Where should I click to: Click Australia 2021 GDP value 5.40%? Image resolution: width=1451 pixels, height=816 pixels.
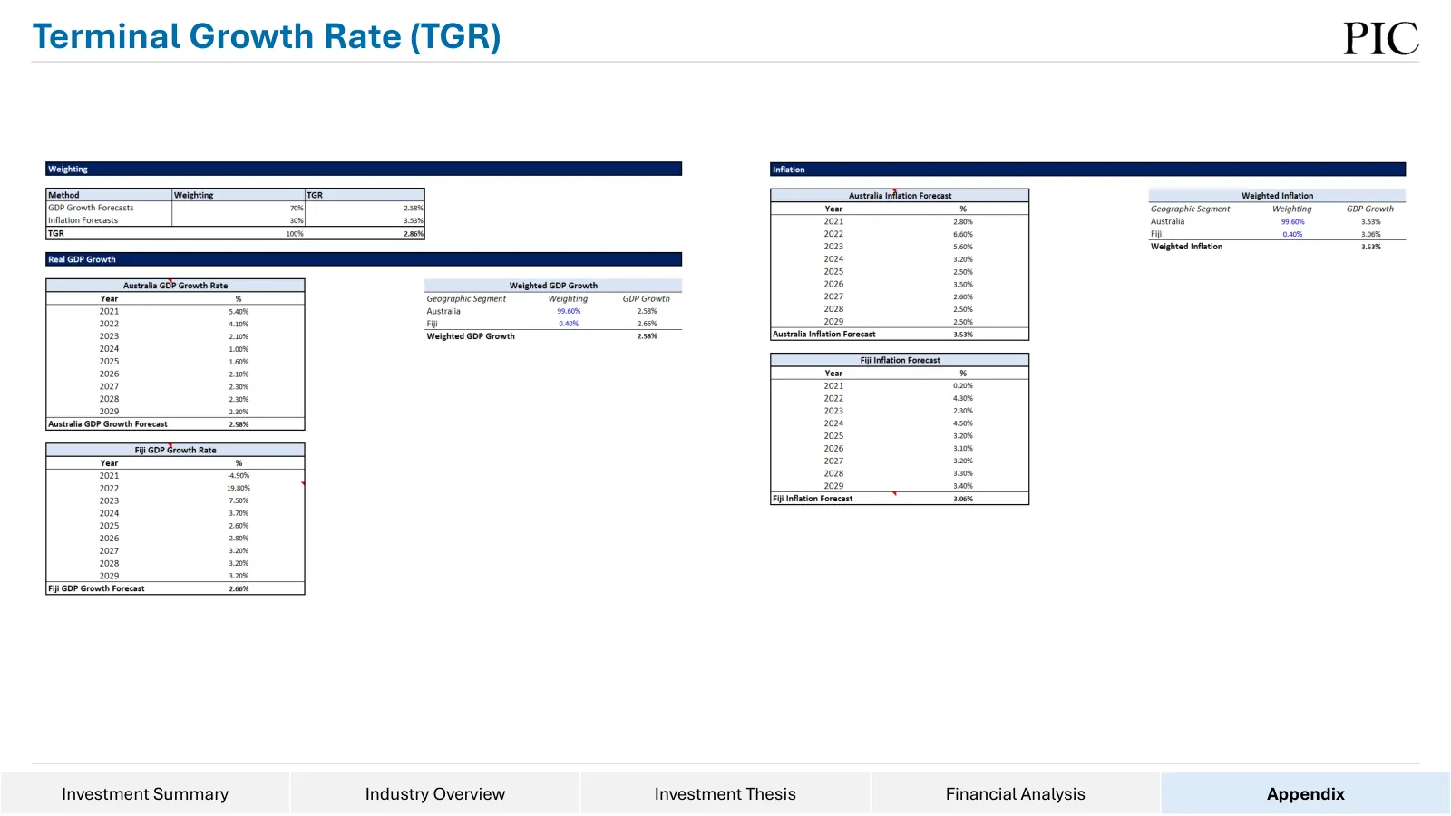239,311
